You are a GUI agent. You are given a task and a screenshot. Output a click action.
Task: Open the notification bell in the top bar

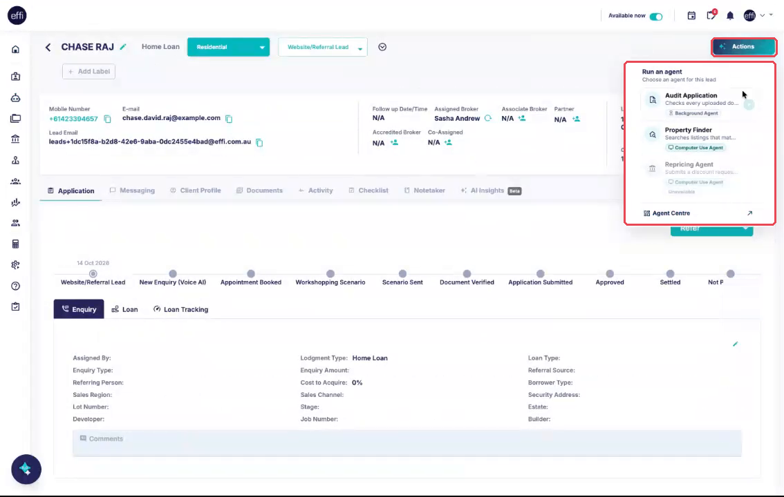[x=730, y=16]
